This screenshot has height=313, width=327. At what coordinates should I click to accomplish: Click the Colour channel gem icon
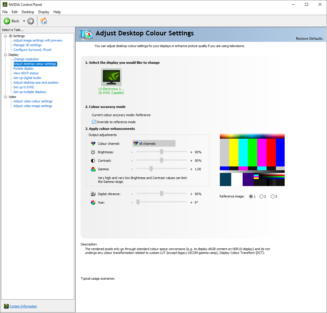(93, 144)
